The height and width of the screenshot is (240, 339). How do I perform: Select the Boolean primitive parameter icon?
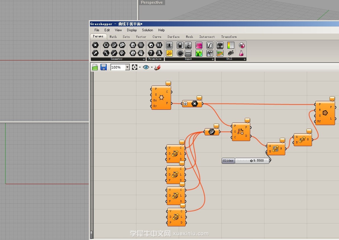151,45
